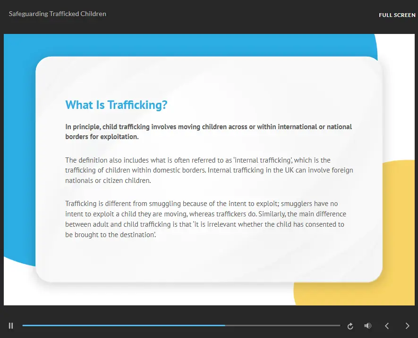
Task: Mute the audio with speaker icon
Action: (368, 326)
